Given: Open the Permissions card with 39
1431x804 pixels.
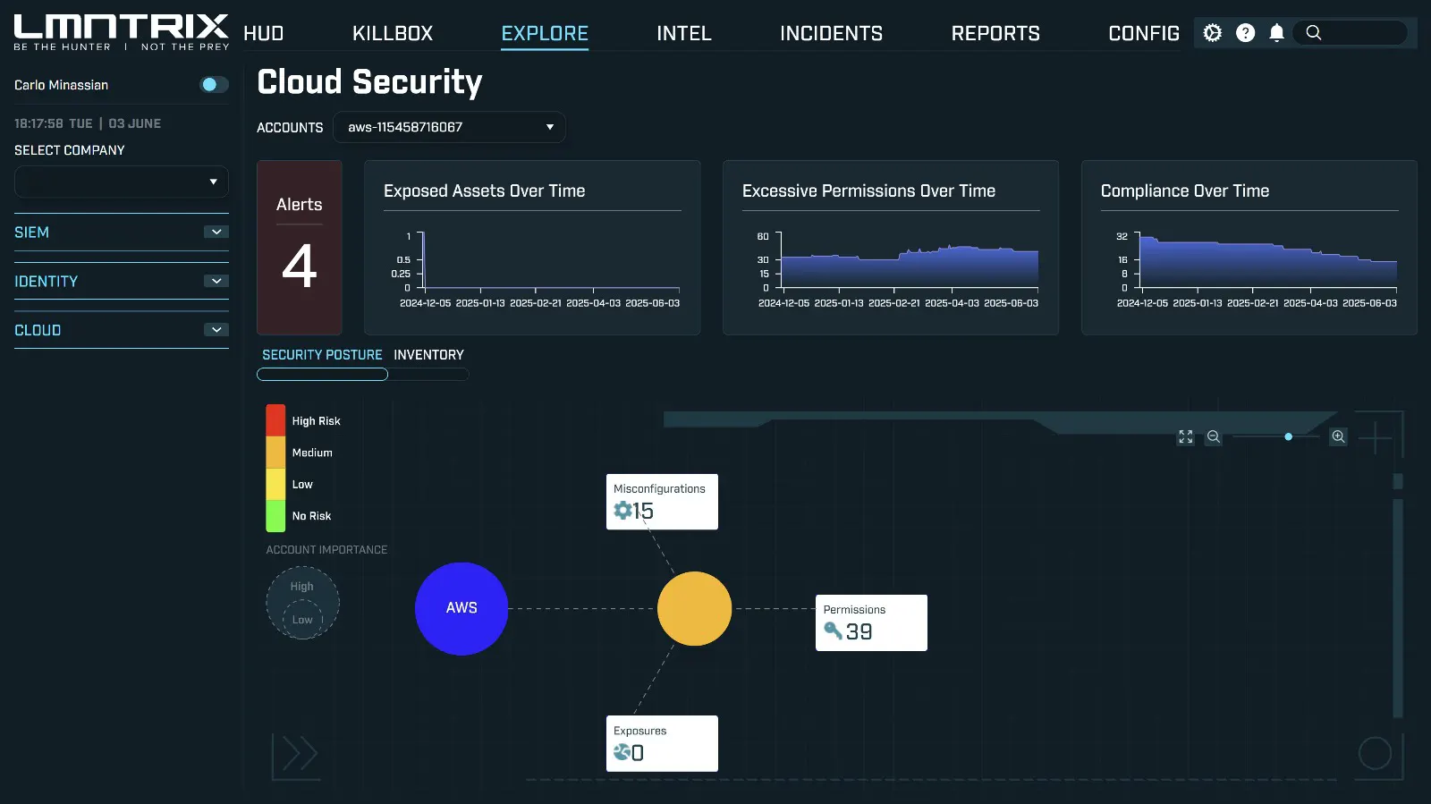Looking at the screenshot, I should pyautogui.click(x=871, y=622).
